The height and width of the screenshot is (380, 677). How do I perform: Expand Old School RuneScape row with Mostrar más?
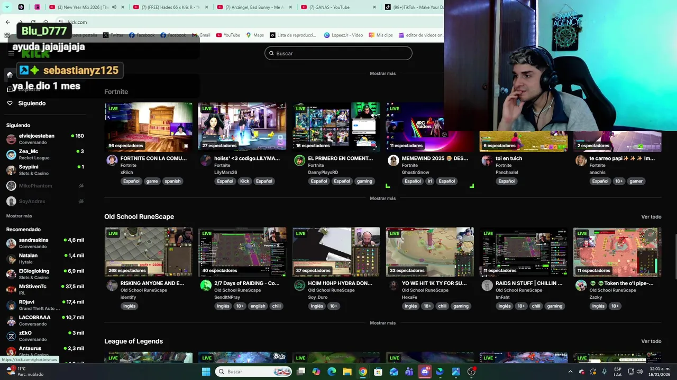tap(383, 323)
